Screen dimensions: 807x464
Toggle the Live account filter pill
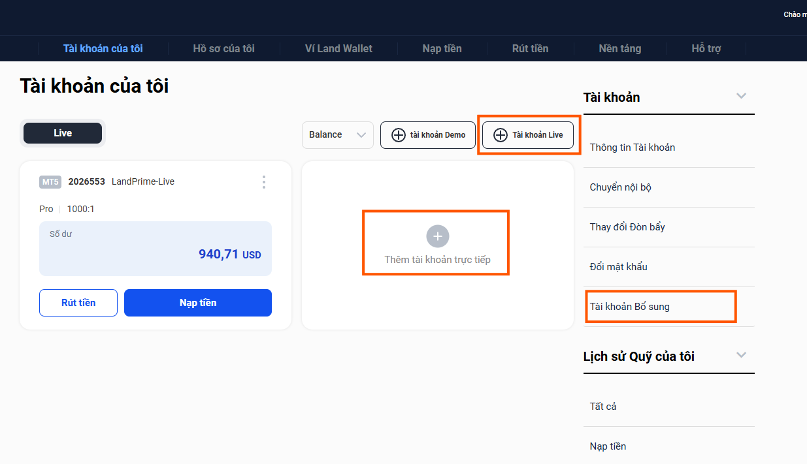[x=63, y=133]
